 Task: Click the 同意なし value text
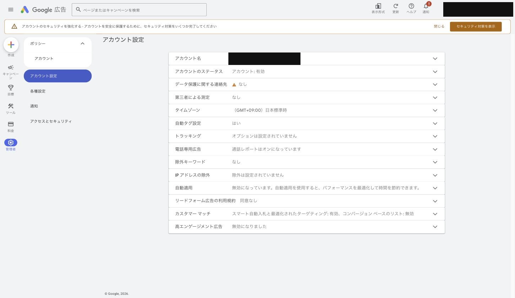(249, 201)
